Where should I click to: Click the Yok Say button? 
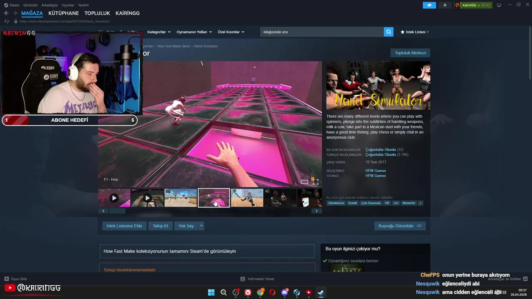pyautogui.click(x=186, y=226)
